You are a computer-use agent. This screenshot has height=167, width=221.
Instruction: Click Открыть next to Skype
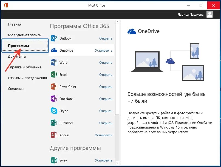click(106, 111)
